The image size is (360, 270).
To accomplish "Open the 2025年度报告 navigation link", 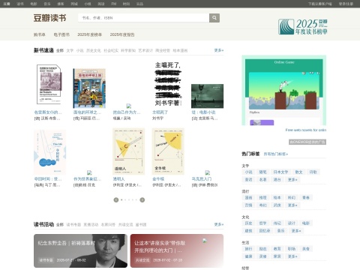I will click(x=122, y=34).
